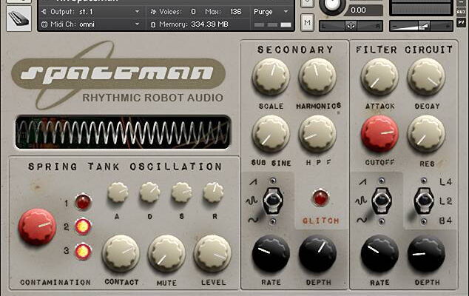
Task: Click the spring tank waveform display
Action: coord(122,132)
